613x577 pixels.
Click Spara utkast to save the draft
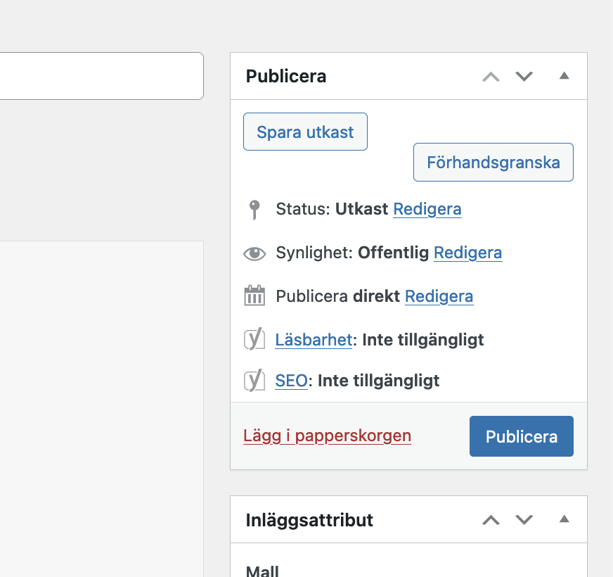click(x=305, y=132)
